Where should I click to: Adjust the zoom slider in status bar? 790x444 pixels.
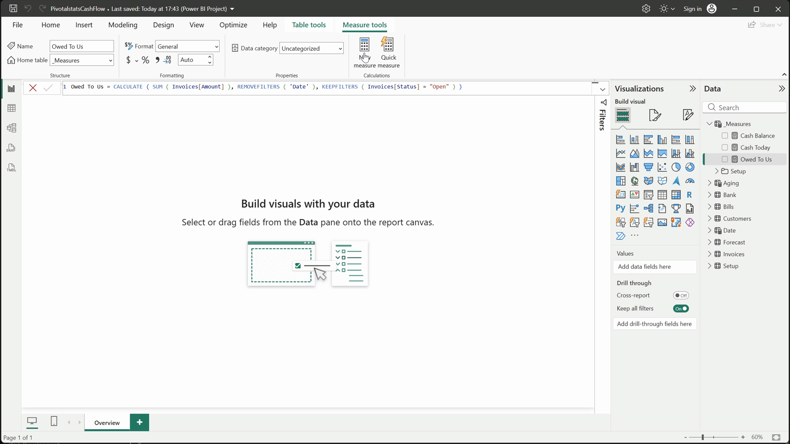(x=703, y=437)
